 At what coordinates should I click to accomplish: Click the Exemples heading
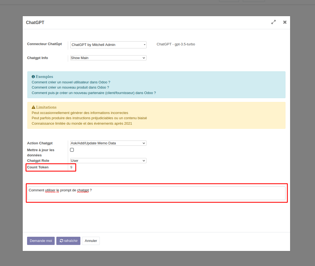[x=44, y=77]
